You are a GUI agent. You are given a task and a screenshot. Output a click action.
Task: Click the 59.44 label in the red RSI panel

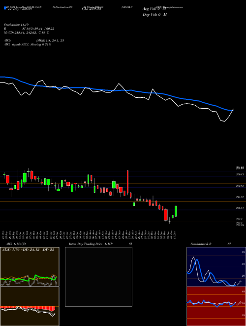point(239,304)
